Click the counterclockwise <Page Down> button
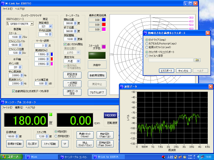This screenshot has width=214, height=160. coord(105,144)
